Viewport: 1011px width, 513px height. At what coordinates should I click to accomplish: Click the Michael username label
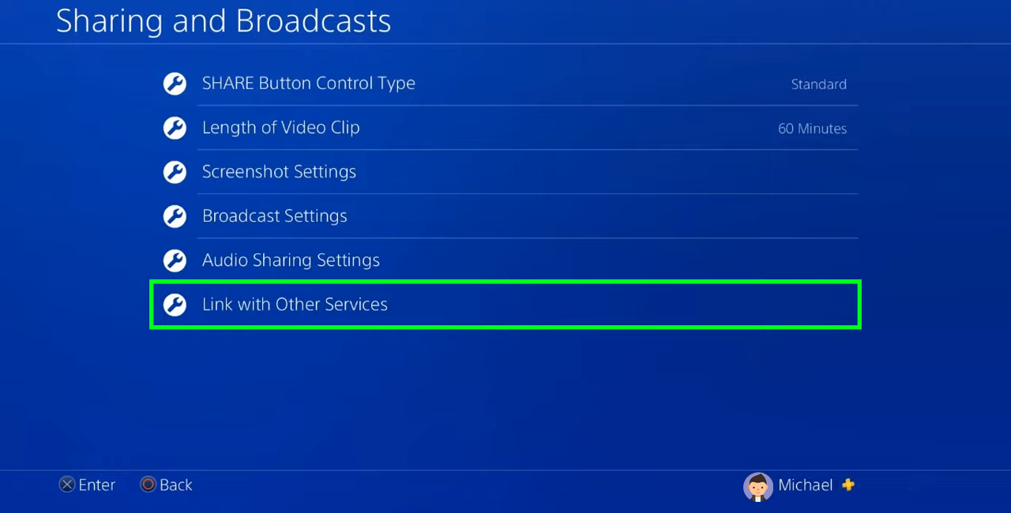click(806, 485)
